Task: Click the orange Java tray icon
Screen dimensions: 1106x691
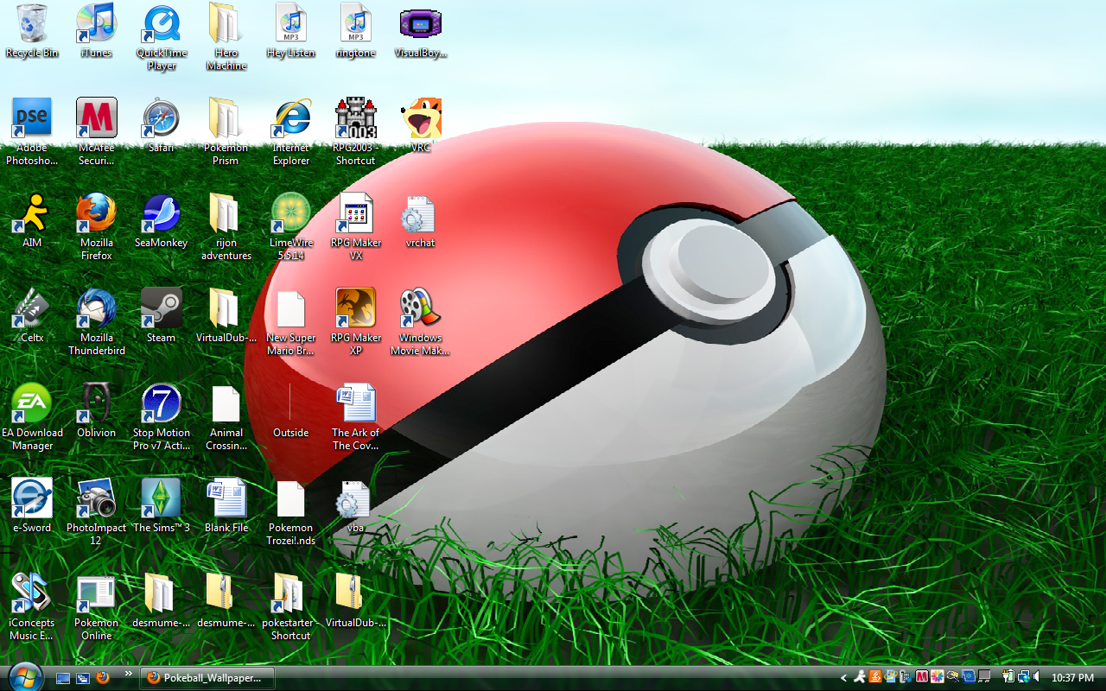Action: [x=875, y=677]
